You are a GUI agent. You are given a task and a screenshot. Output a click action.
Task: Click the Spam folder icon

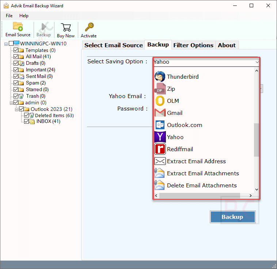coord(21,83)
